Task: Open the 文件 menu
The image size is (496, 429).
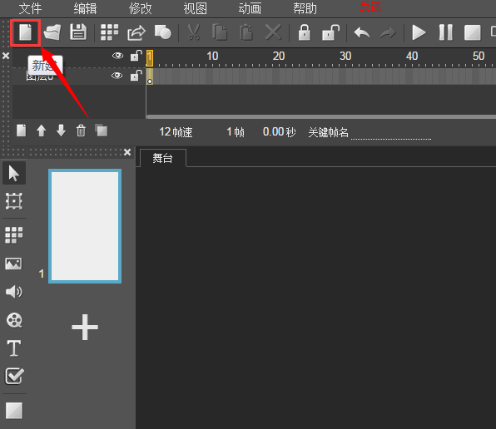Action: (x=30, y=8)
